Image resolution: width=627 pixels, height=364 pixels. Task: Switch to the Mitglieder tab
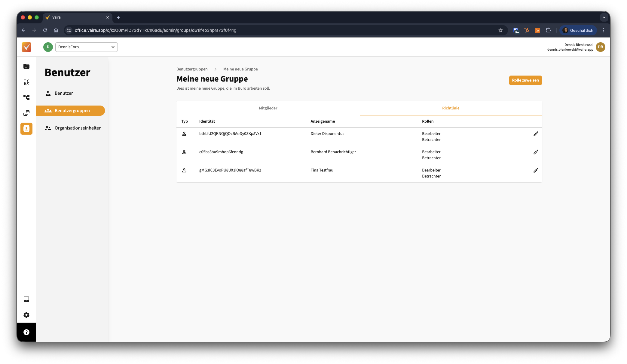pyautogui.click(x=268, y=108)
